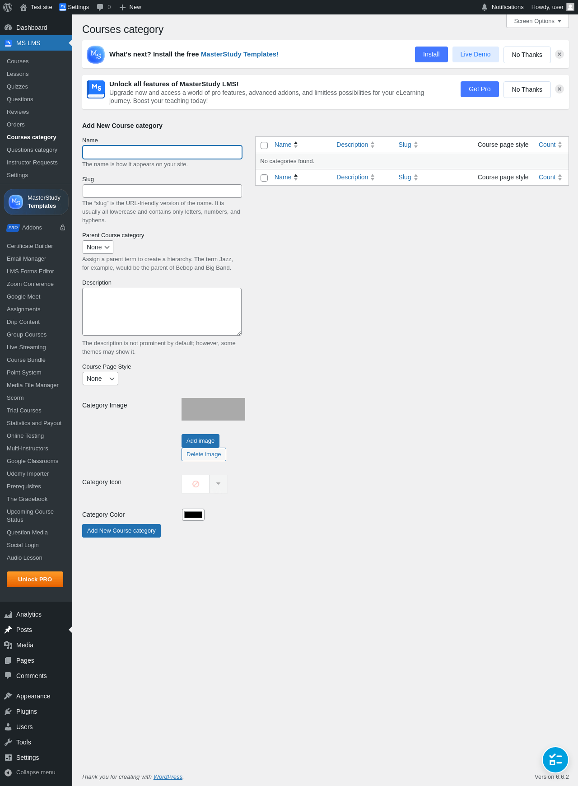Expand Screen Options panel
The width and height of the screenshot is (578, 786).
[x=537, y=21]
